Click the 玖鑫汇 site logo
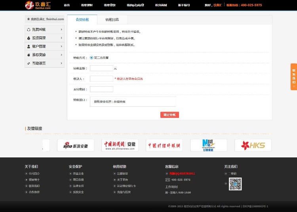This screenshot has height=212, width=297. [x=38, y=5]
